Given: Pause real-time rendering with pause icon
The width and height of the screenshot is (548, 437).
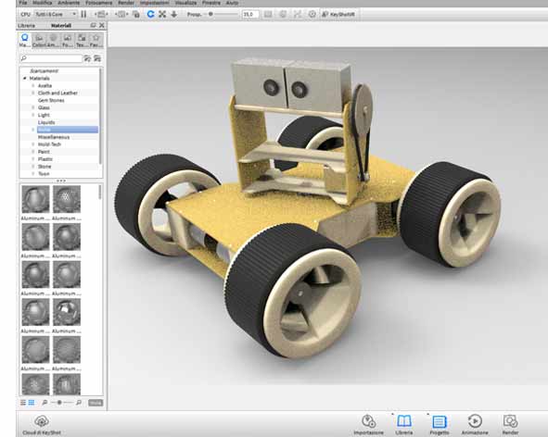Looking at the screenshot, I should [83, 14].
